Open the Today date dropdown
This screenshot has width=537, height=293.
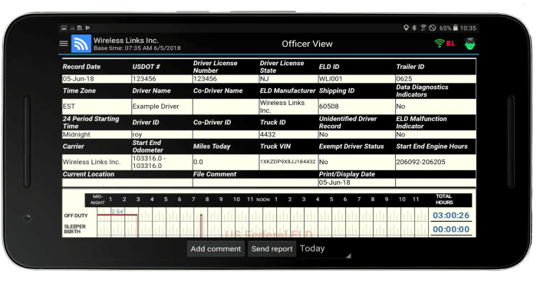[x=325, y=249]
